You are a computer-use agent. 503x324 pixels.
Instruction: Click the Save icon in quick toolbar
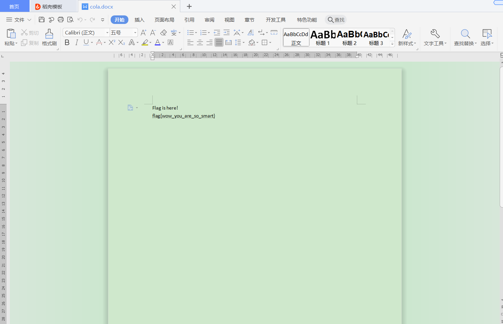click(42, 20)
